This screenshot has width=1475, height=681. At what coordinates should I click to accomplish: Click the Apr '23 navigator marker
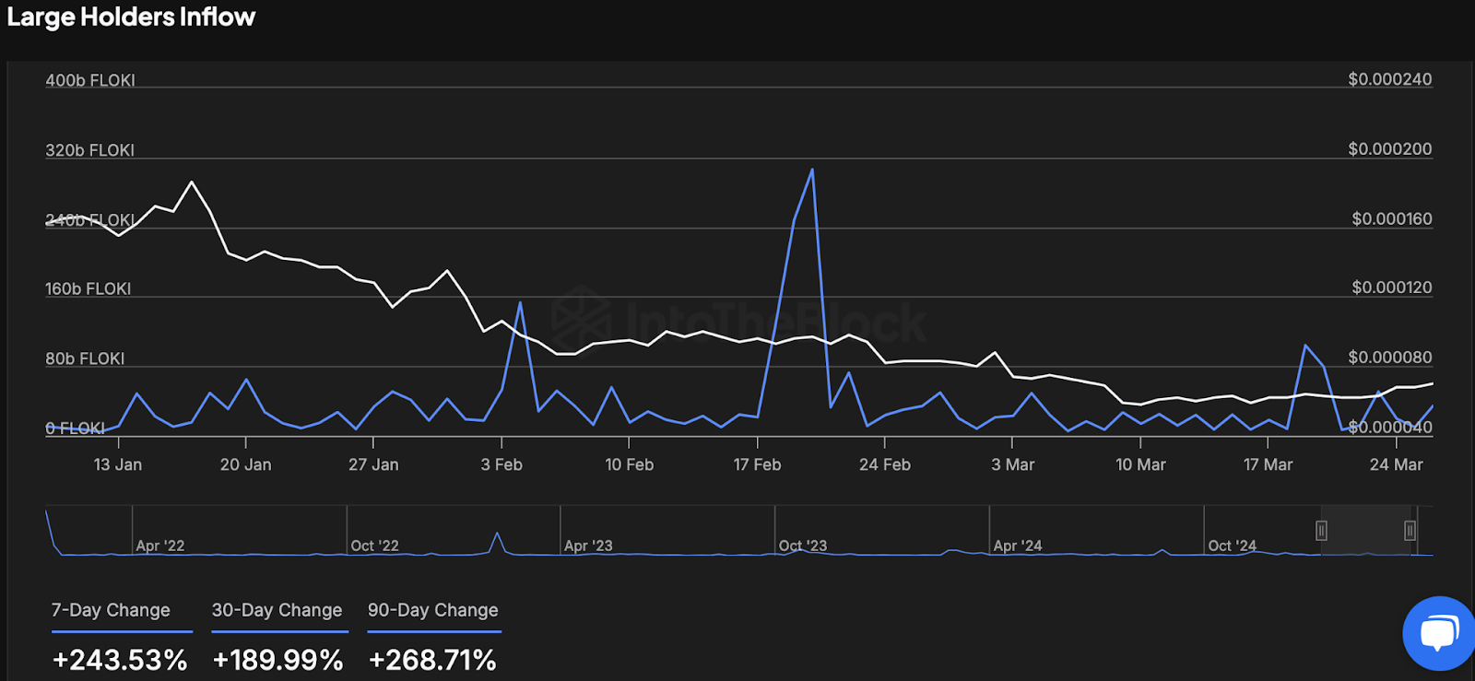pyautogui.click(x=588, y=546)
